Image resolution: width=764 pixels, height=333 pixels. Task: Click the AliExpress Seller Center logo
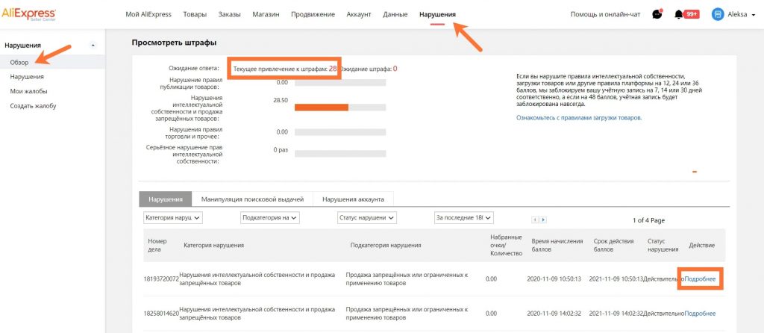click(28, 14)
